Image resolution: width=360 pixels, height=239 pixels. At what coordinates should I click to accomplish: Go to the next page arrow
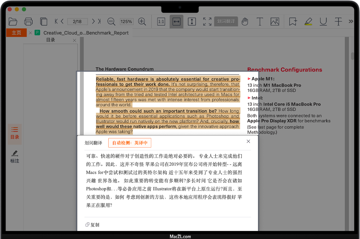pyautogui.click(x=93, y=21)
